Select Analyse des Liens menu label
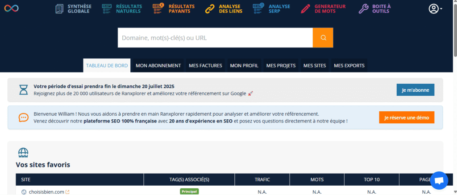The image size is (457, 195). coord(231,9)
